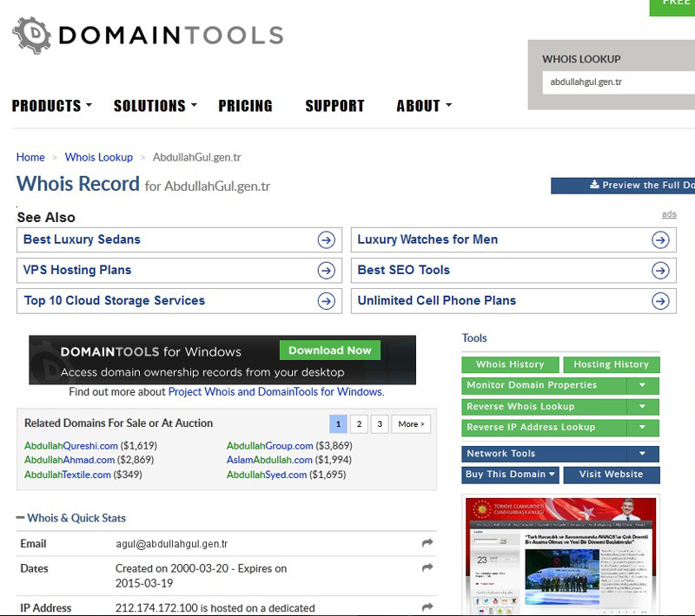Expand the Monitor Domain Properties dropdown arrow
695x616 pixels.
(642, 385)
